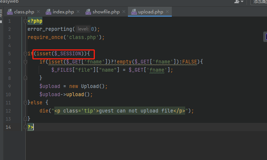Screen dimensions: 267x160
Task: Click the PHP file icon on showfile.php tab
Action: [x=88, y=12]
